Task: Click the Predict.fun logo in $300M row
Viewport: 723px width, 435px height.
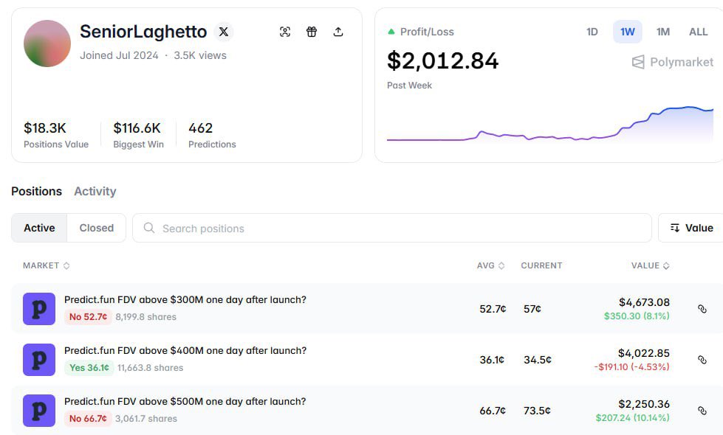Action: pos(39,309)
